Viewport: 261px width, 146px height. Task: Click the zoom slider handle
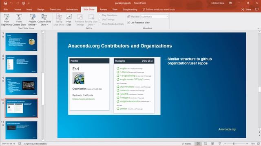[x=234, y=144]
